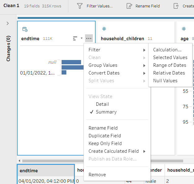This screenshot has width=194, height=184.
Task: Click Remove in the context menu
Action: click(97, 175)
